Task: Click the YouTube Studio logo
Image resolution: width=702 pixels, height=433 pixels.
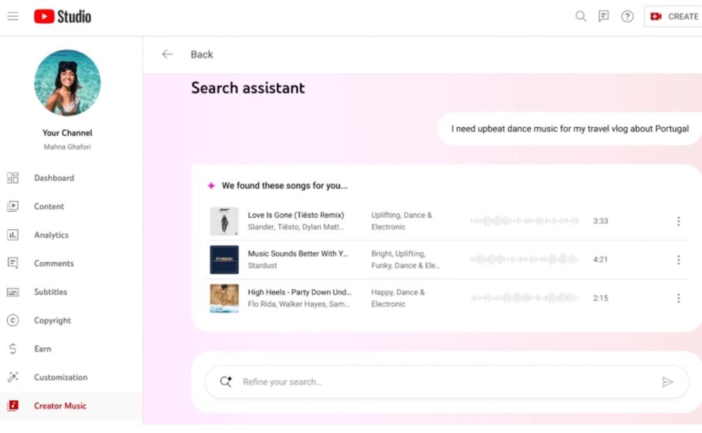Action: click(x=63, y=16)
